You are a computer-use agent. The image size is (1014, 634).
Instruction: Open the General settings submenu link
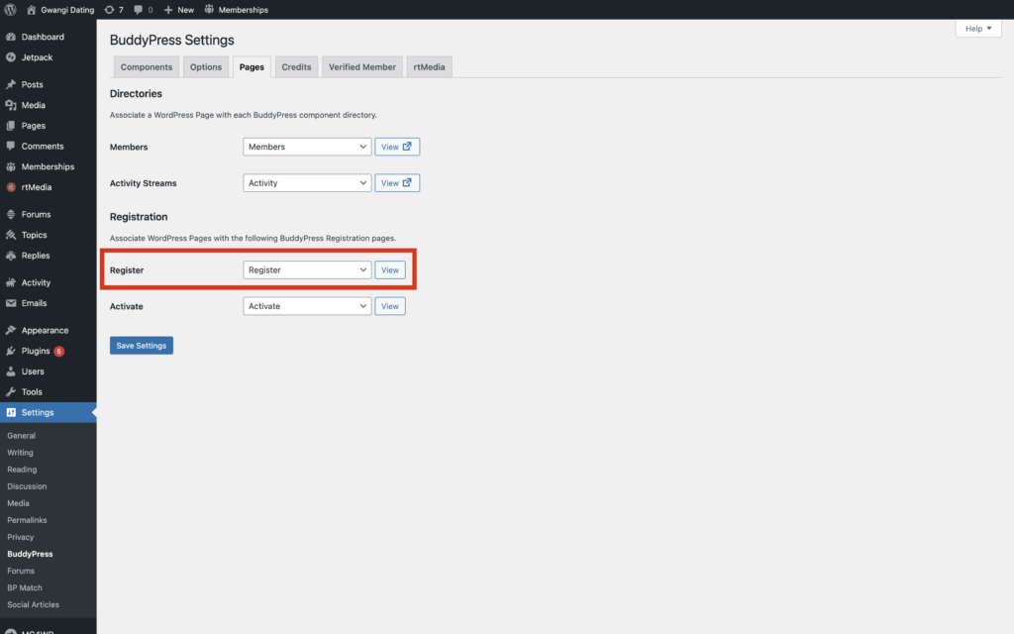(22, 436)
